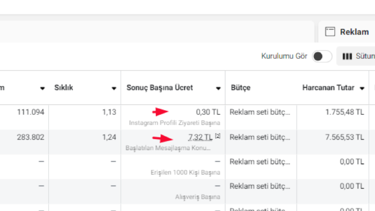Click 0,00 TL in Alışveriş Başına row
Screen dimensions: 375x211
[x=352, y=186]
